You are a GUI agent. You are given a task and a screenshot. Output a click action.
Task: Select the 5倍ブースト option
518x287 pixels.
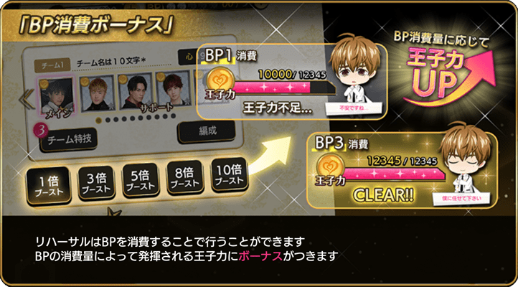click(141, 180)
